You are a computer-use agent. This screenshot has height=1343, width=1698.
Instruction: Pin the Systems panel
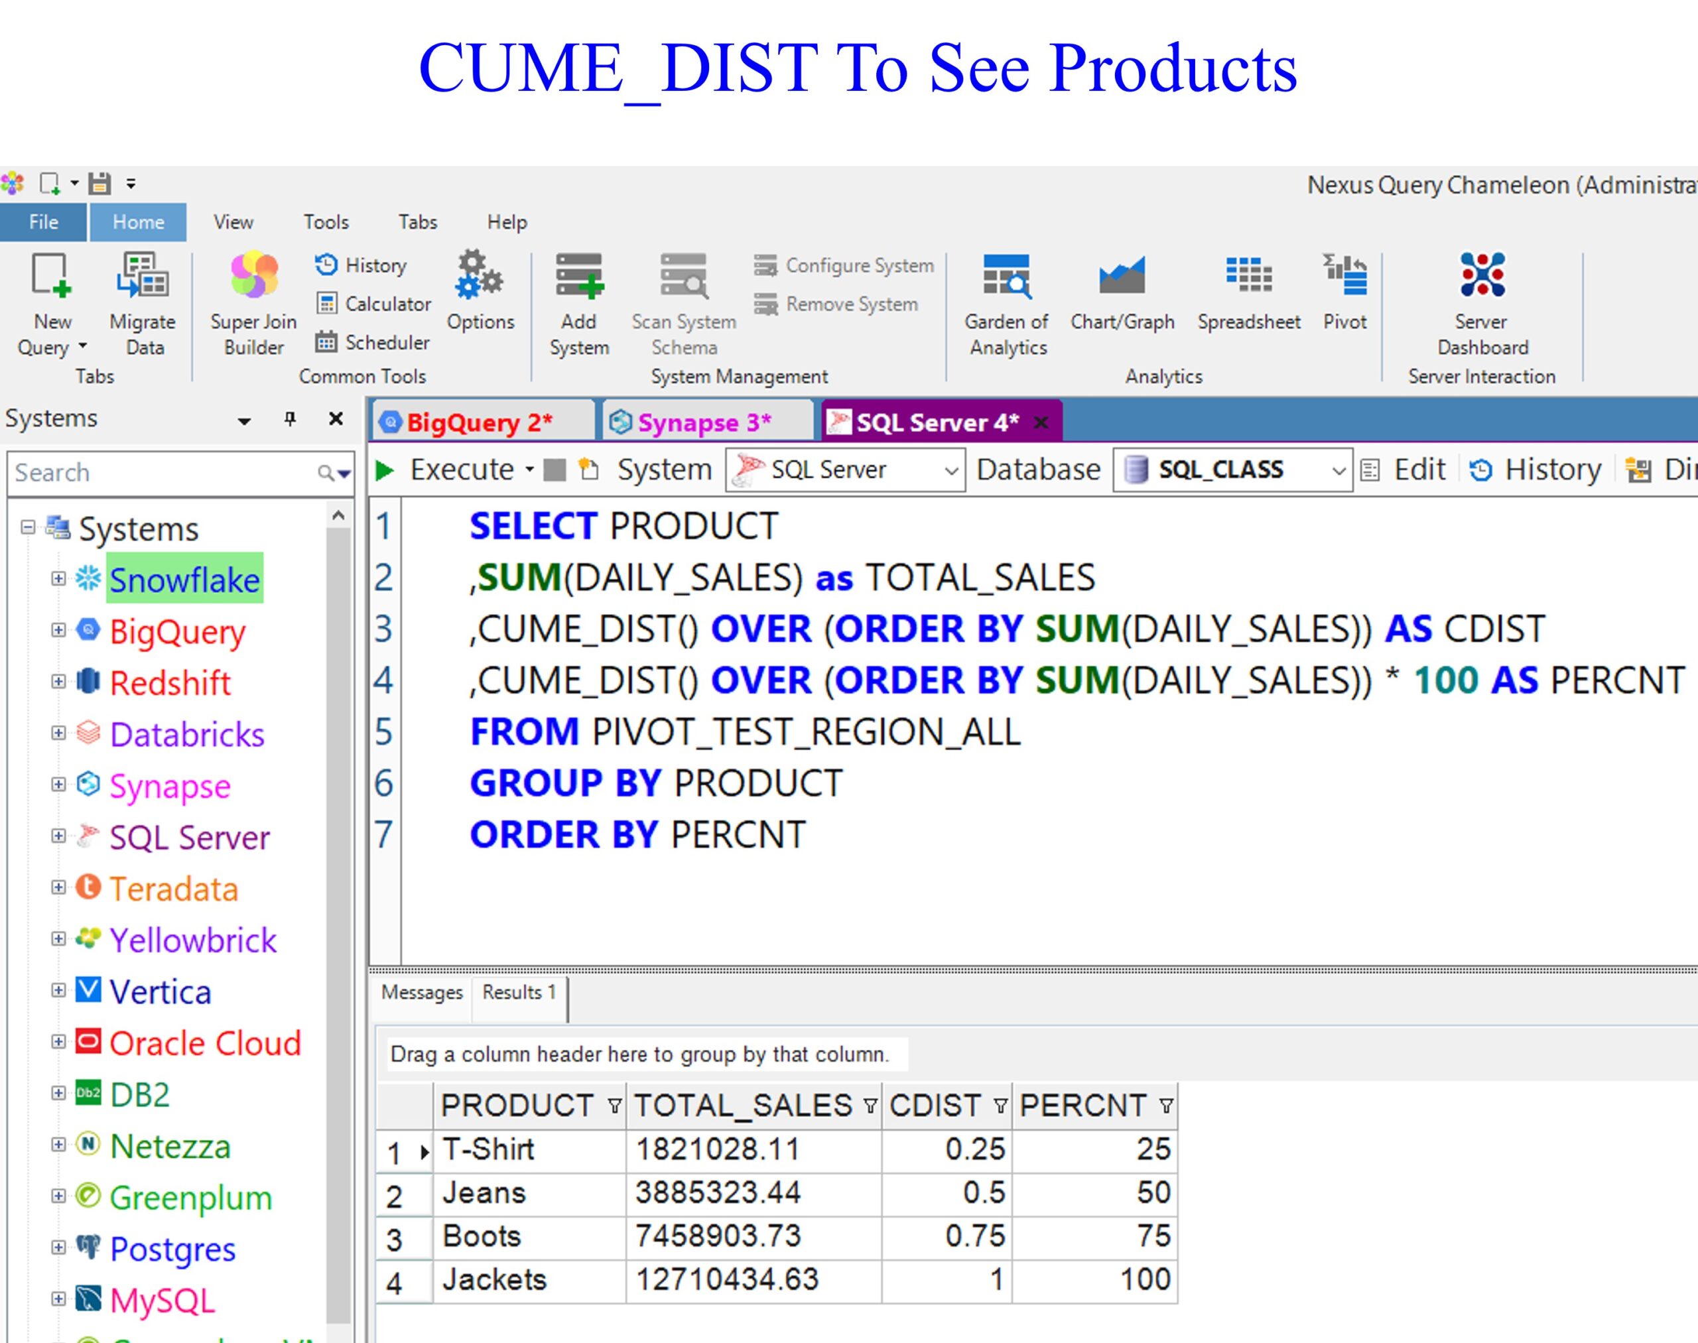point(291,419)
